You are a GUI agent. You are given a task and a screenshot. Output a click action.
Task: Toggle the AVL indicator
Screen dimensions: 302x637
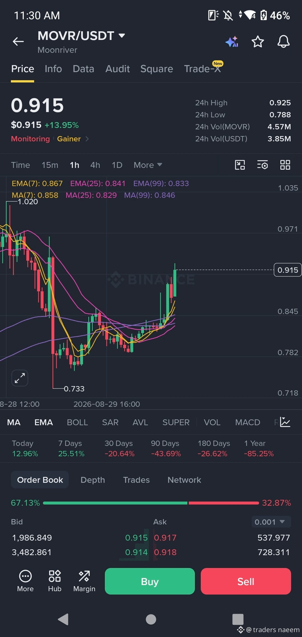tap(140, 422)
